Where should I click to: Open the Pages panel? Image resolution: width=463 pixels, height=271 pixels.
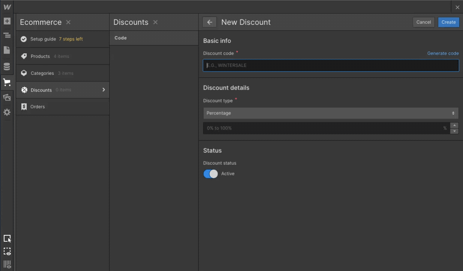pyautogui.click(x=7, y=50)
